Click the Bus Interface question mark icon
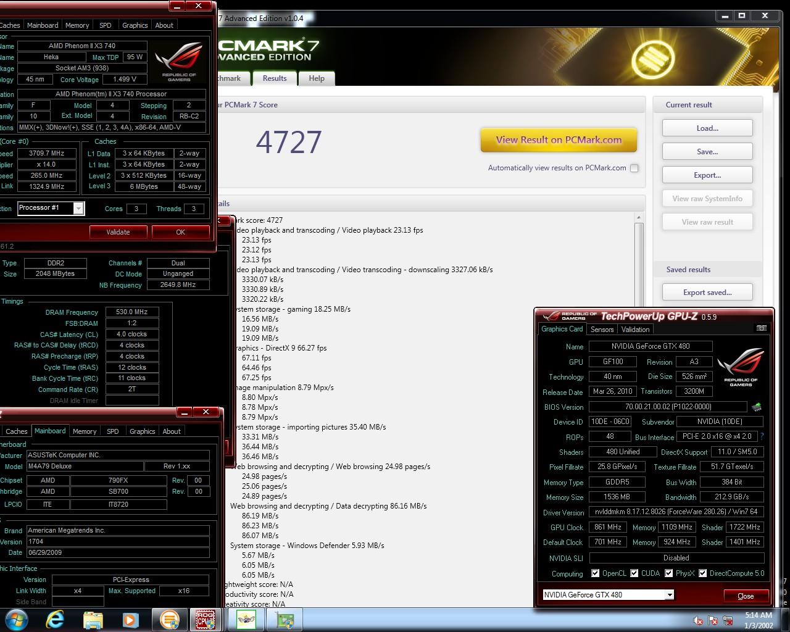Image resolution: width=790 pixels, height=632 pixels. point(762,436)
